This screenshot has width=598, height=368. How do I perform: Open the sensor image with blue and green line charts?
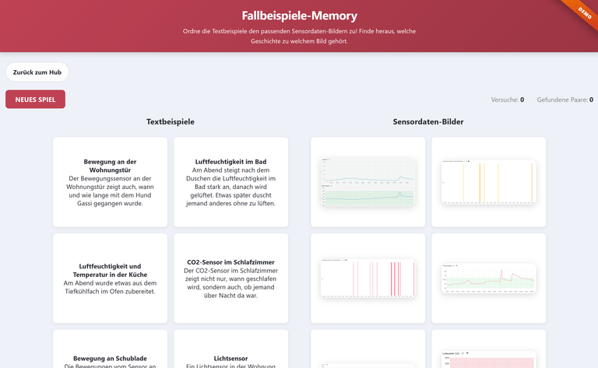tap(368, 182)
